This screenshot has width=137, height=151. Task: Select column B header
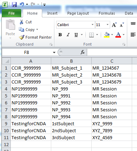coord(71,61)
